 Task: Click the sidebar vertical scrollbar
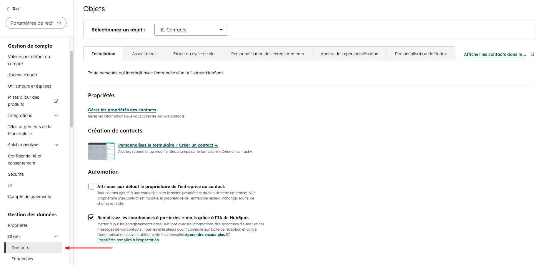click(71, 89)
